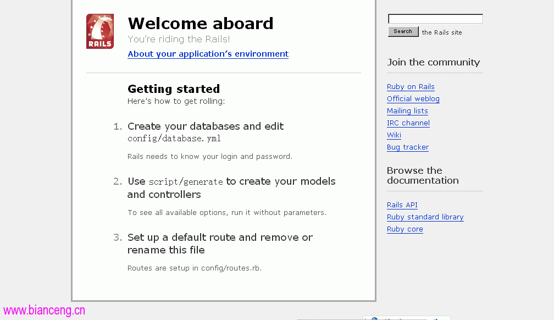Click the Rails logo icon
Image resolution: width=554 pixels, height=320 pixels.
tap(100, 31)
